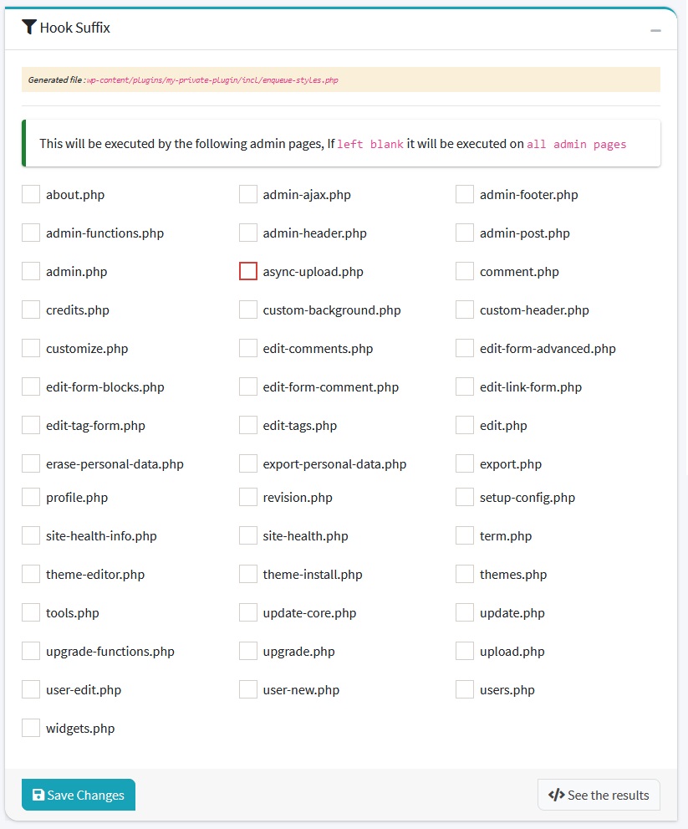Enable the custom-header.php checkbox
The image size is (688, 829).
pyautogui.click(x=465, y=310)
